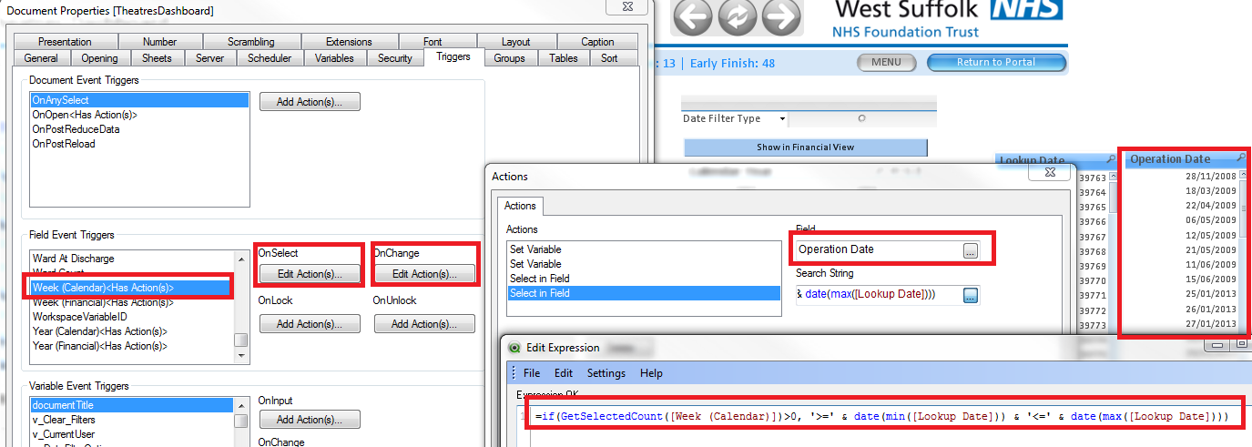Open the Caption tab
This screenshot has width=1252, height=447.
coord(597,42)
